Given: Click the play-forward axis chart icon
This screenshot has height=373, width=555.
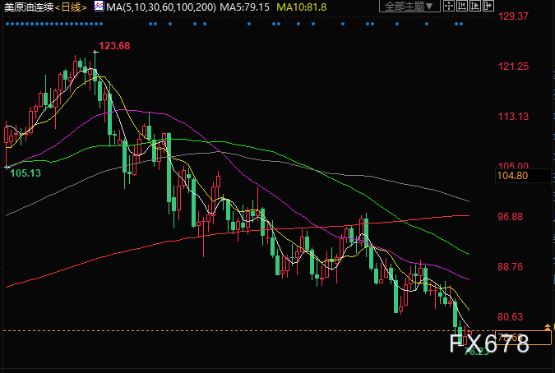Looking at the screenshot, I should [x=475, y=6].
